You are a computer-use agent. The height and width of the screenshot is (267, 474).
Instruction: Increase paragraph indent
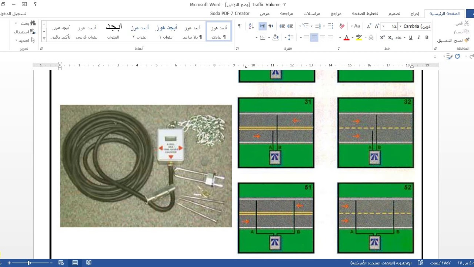click(282, 26)
